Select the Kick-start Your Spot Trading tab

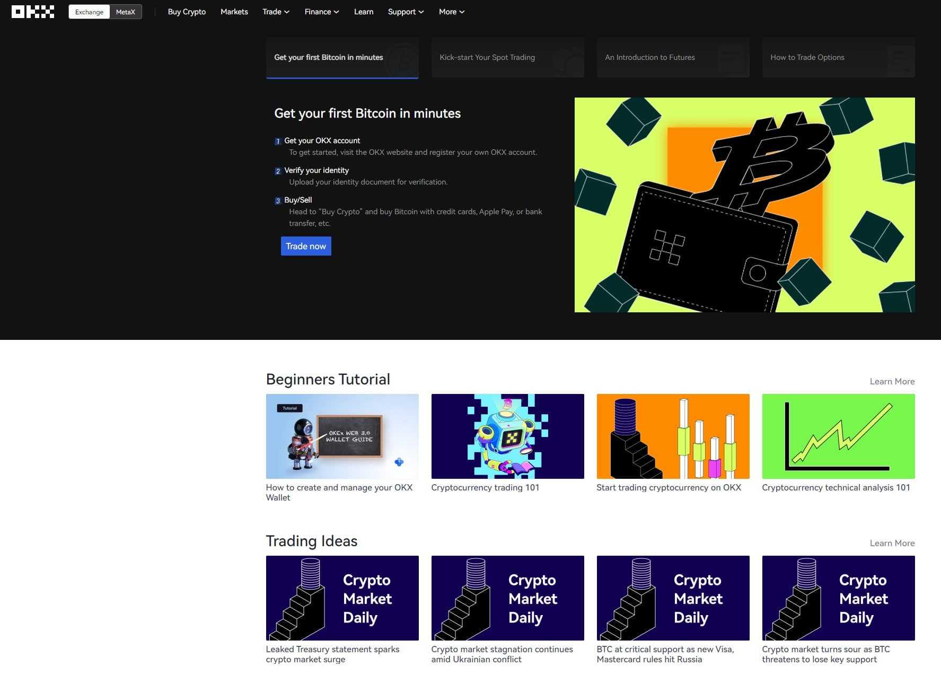coord(507,57)
